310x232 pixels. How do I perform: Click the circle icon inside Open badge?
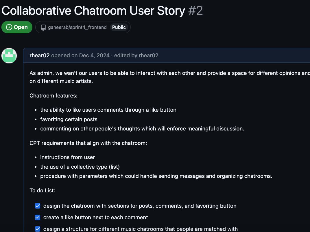pos(9,27)
